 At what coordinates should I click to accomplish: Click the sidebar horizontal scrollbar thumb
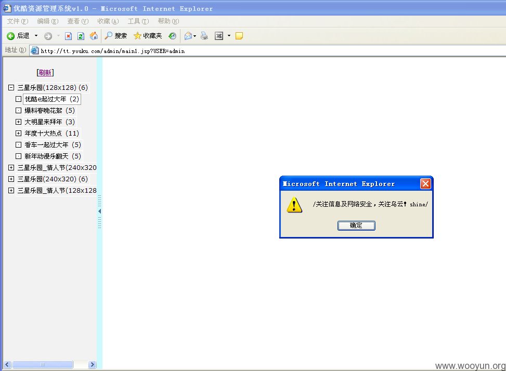[42, 365]
